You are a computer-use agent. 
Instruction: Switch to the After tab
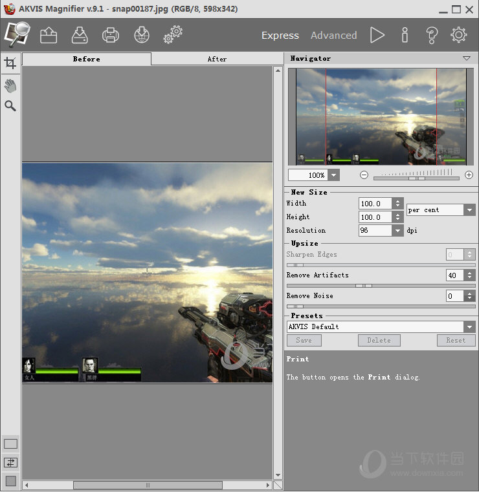(217, 59)
